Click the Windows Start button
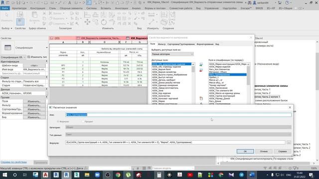This screenshot has height=179, width=319. pyautogui.click(x=4, y=175)
